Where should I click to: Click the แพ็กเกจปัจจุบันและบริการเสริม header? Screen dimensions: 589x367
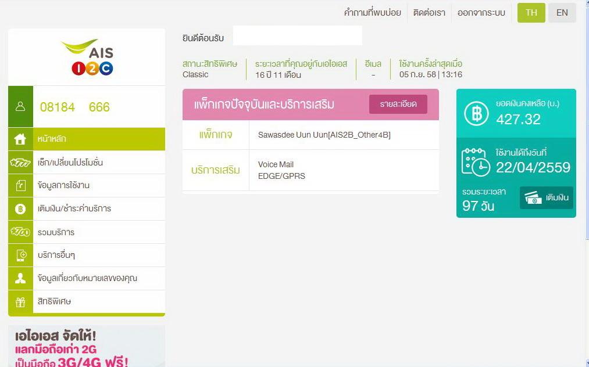(264, 105)
